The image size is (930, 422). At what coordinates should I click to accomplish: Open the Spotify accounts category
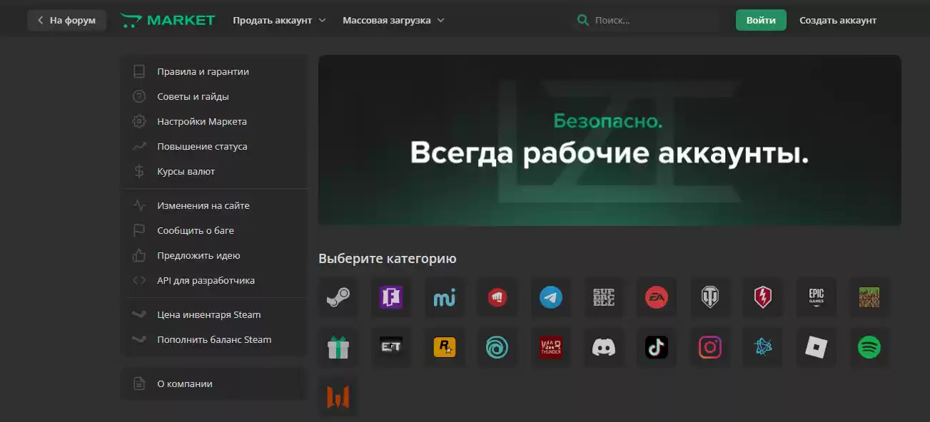(x=869, y=347)
